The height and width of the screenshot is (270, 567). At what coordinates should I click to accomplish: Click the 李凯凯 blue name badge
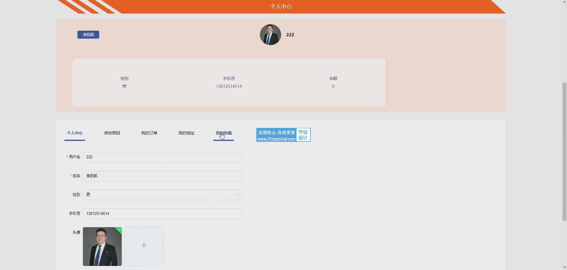88,35
